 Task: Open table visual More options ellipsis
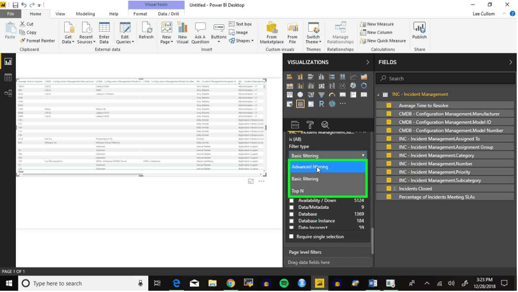261,181
